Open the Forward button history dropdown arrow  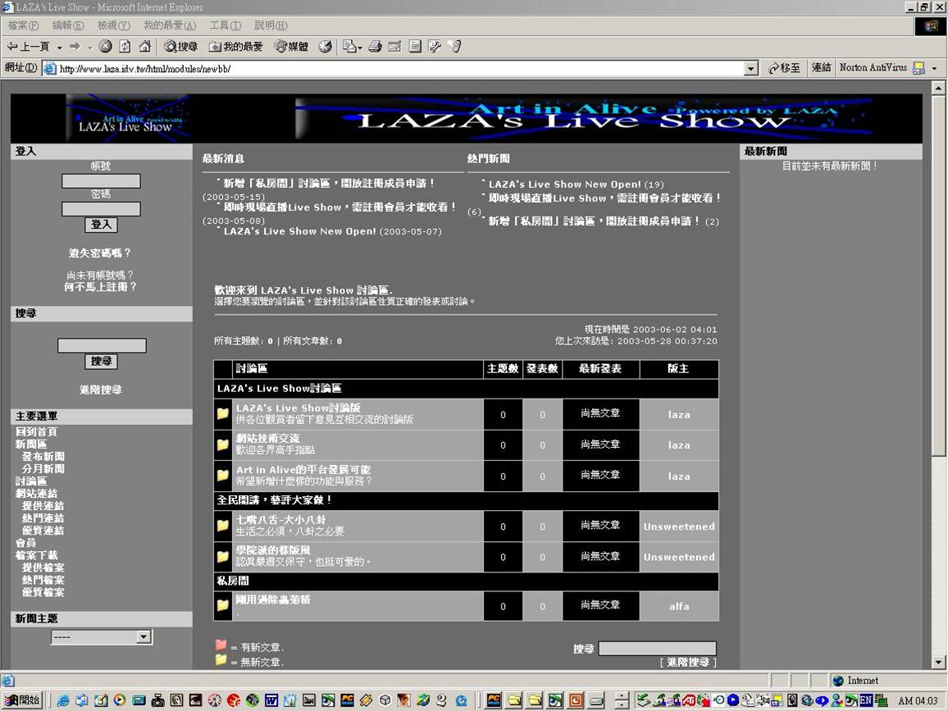[x=89, y=48]
